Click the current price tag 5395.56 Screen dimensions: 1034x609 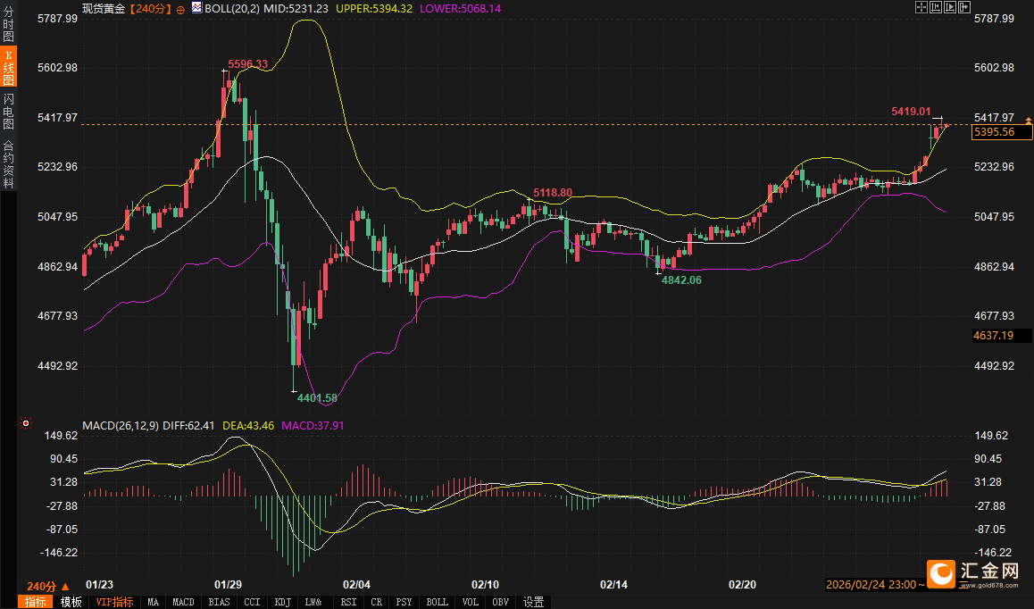point(1002,132)
